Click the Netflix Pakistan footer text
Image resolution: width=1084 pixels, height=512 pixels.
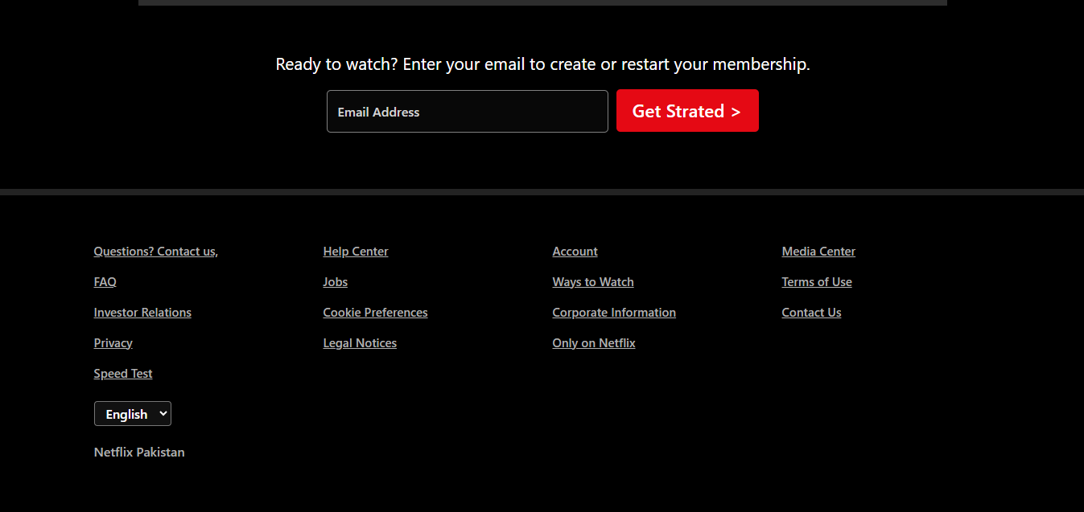tap(139, 453)
